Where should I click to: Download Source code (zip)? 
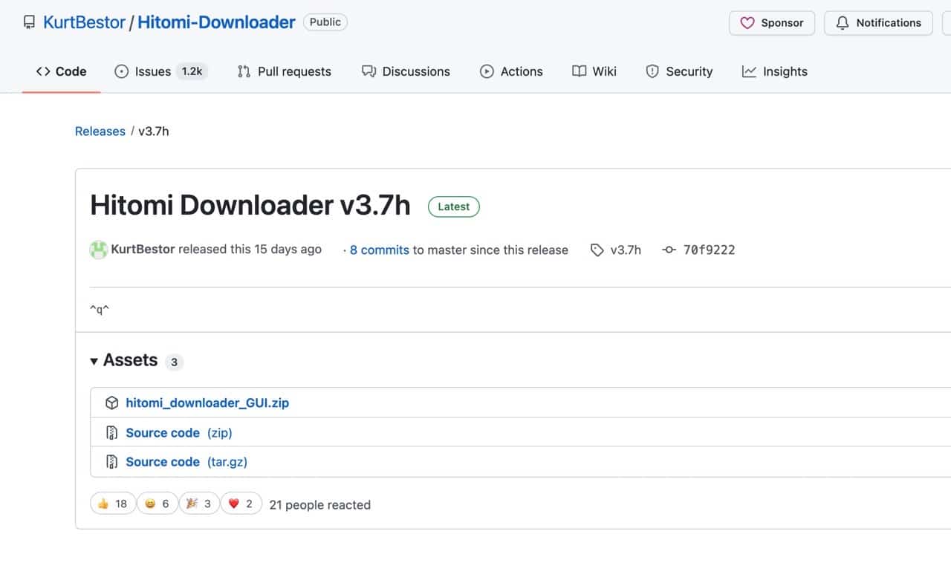pyautogui.click(x=179, y=432)
